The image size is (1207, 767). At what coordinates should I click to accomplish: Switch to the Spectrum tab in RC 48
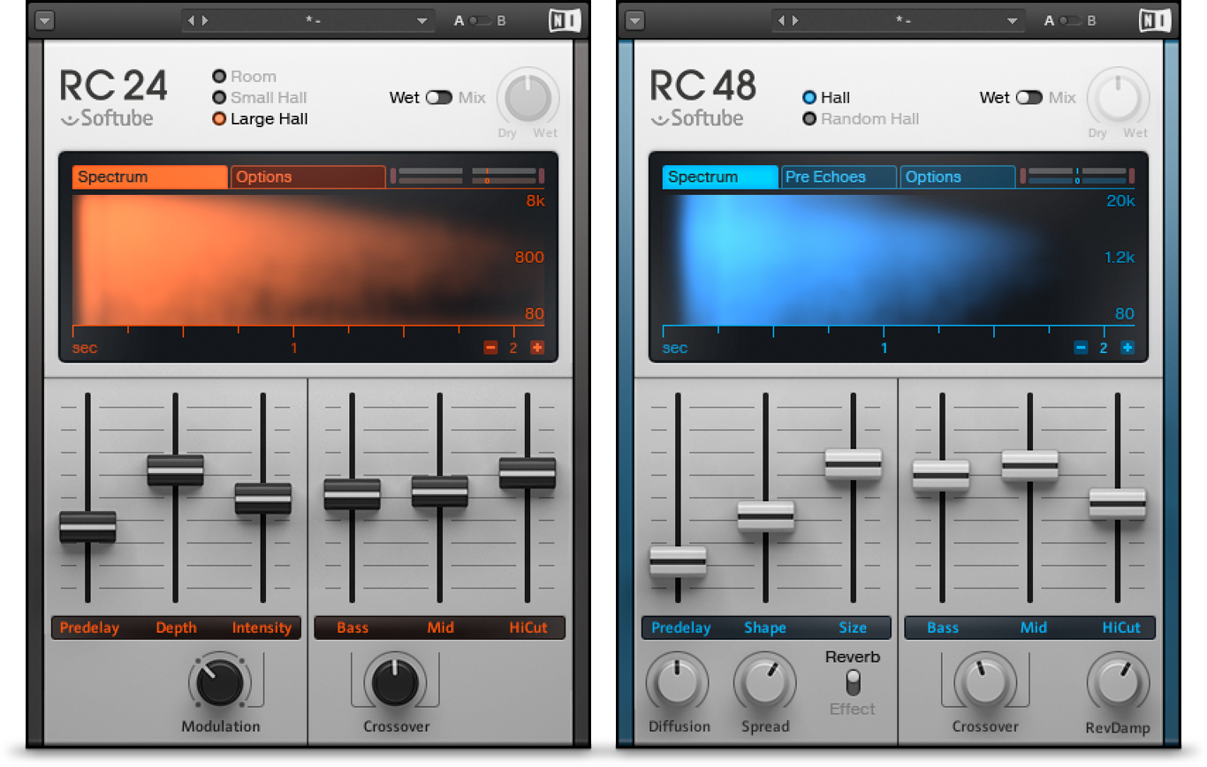coord(720,177)
